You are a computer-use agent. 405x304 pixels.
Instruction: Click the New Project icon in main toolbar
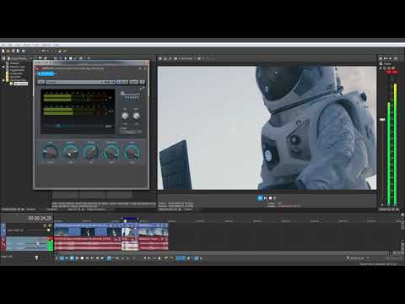coord(3,51)
